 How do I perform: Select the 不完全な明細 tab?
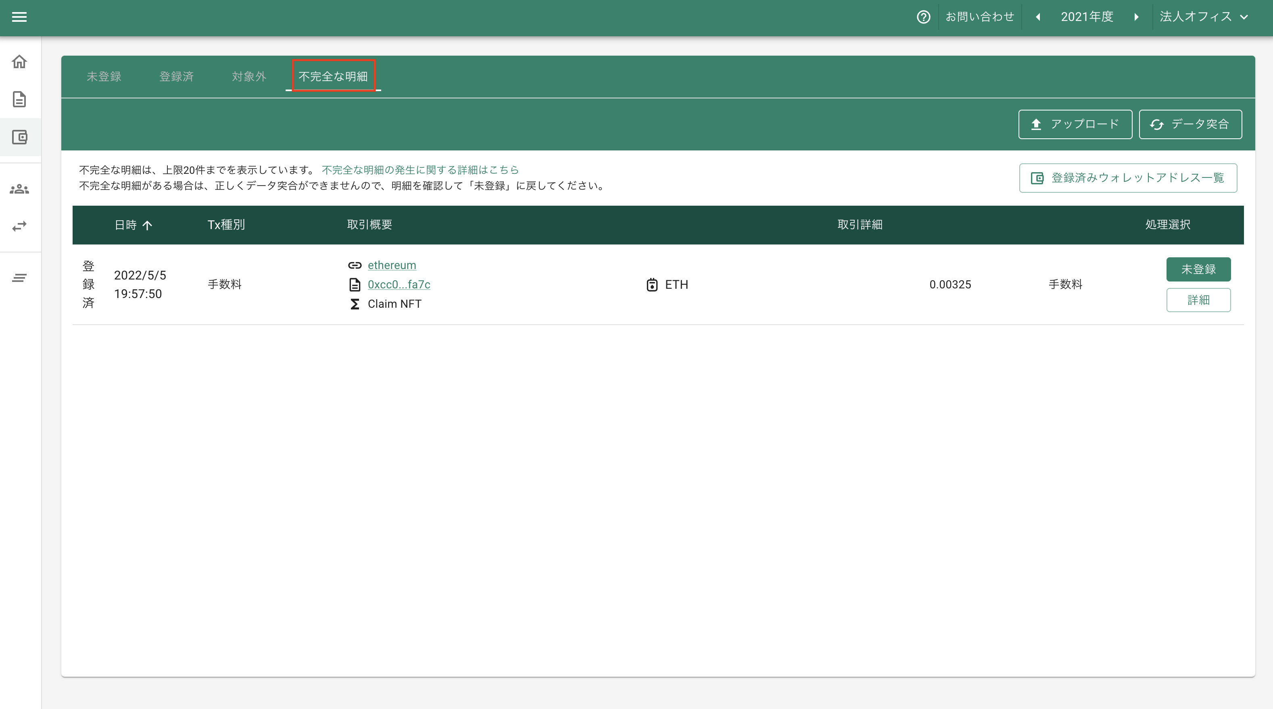click(x=333, y=77)
